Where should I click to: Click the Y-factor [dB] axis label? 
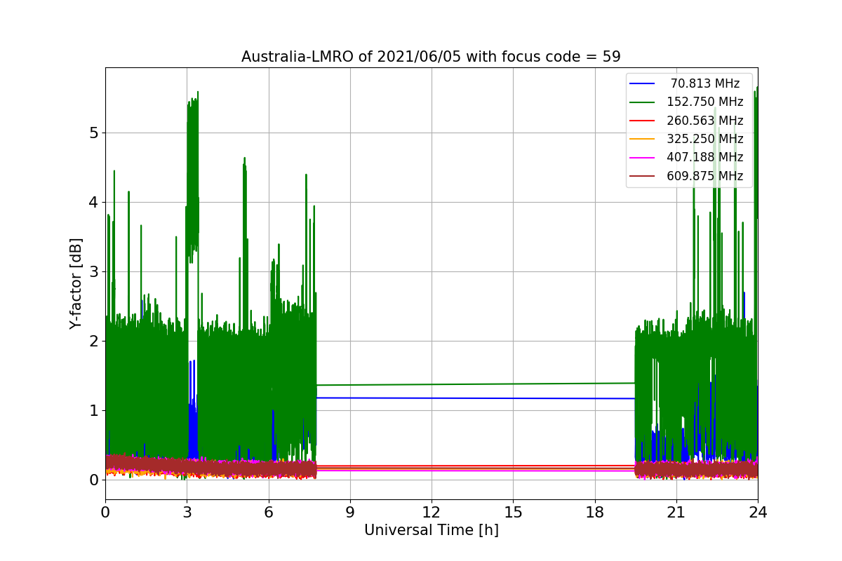(76, 283)
